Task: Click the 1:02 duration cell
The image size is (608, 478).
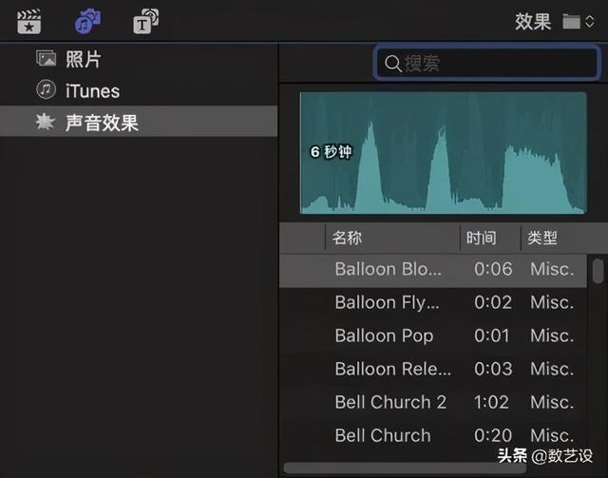Action: click(491, 402)
